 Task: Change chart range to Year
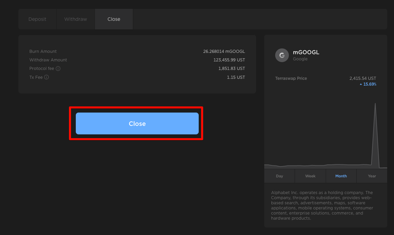[x=372, y=176]
